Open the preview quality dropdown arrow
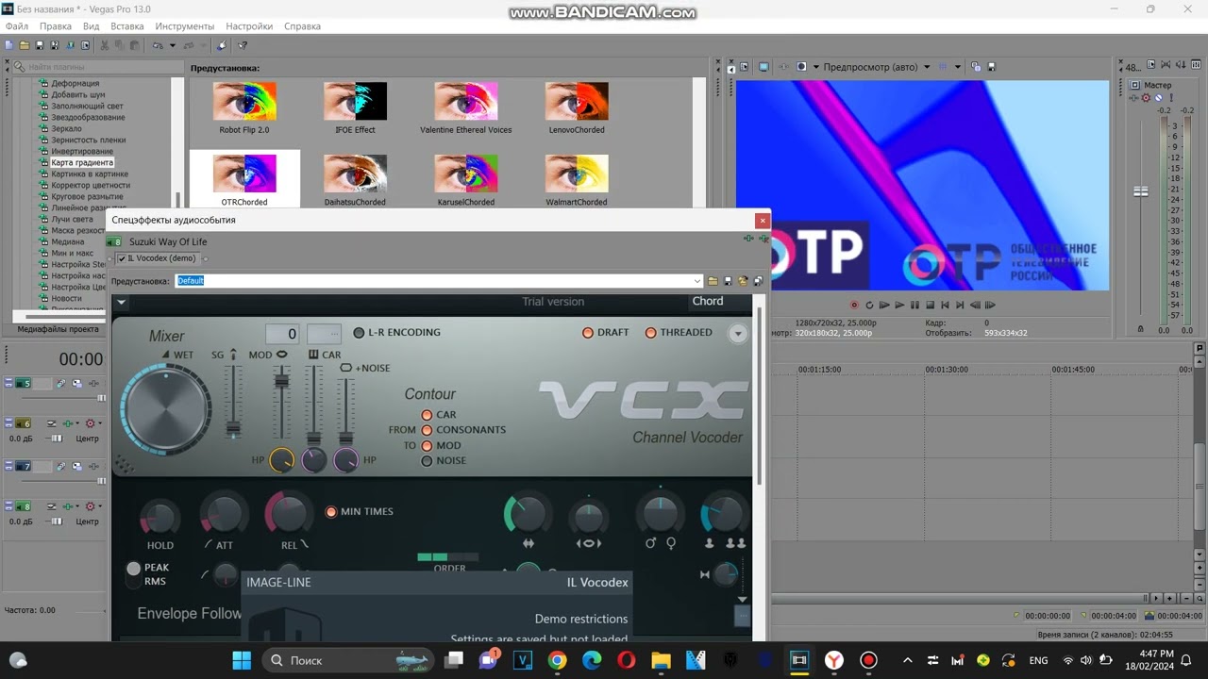The width and height of the screenshot is (1208, 679). [927, 67]
